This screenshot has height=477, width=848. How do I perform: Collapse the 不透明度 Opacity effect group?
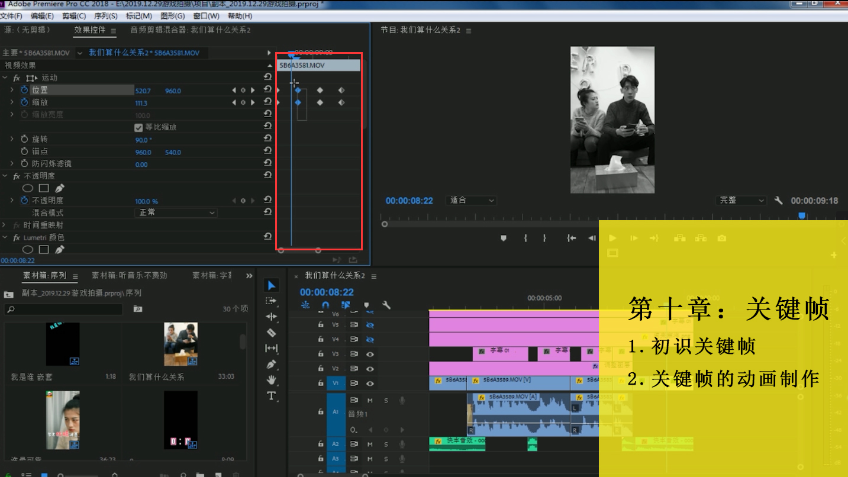(5, 176)
